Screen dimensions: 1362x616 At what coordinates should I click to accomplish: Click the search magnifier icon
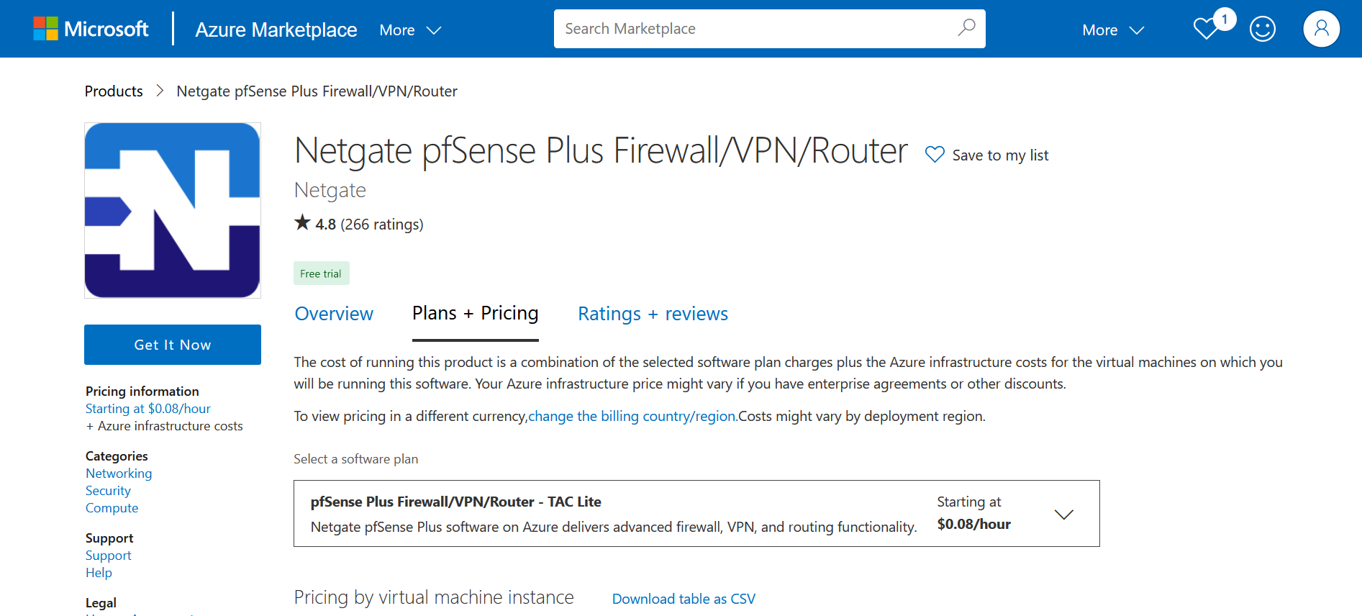966,28
